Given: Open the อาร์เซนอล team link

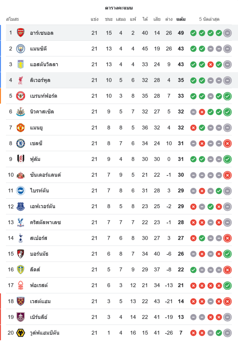Looking at the screenshot, I should [x=42, y=33].
